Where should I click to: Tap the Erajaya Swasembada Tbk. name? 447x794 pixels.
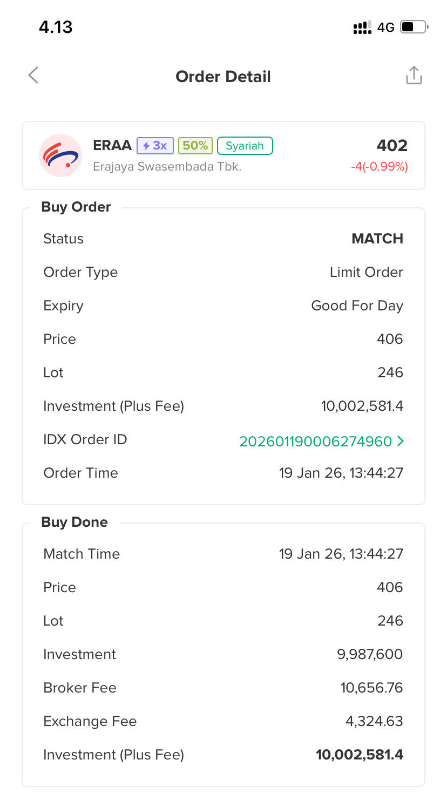167,167
